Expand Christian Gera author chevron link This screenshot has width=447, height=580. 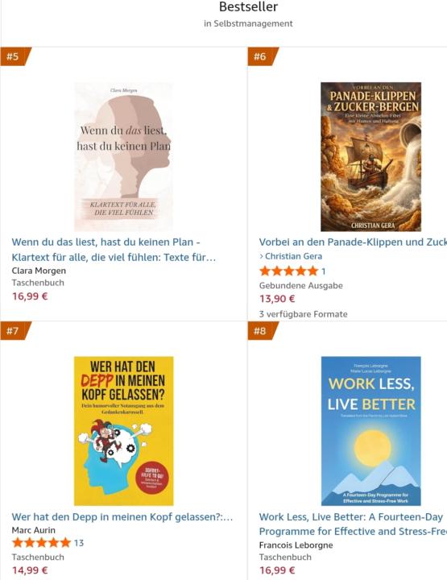pos(291,256)
